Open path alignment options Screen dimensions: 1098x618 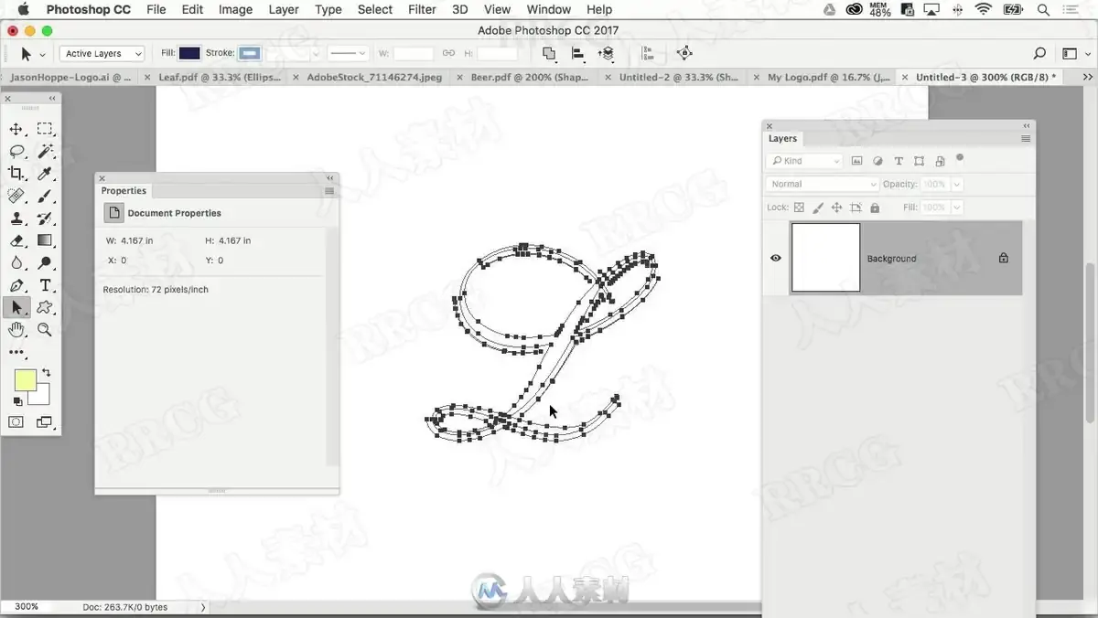578,54
